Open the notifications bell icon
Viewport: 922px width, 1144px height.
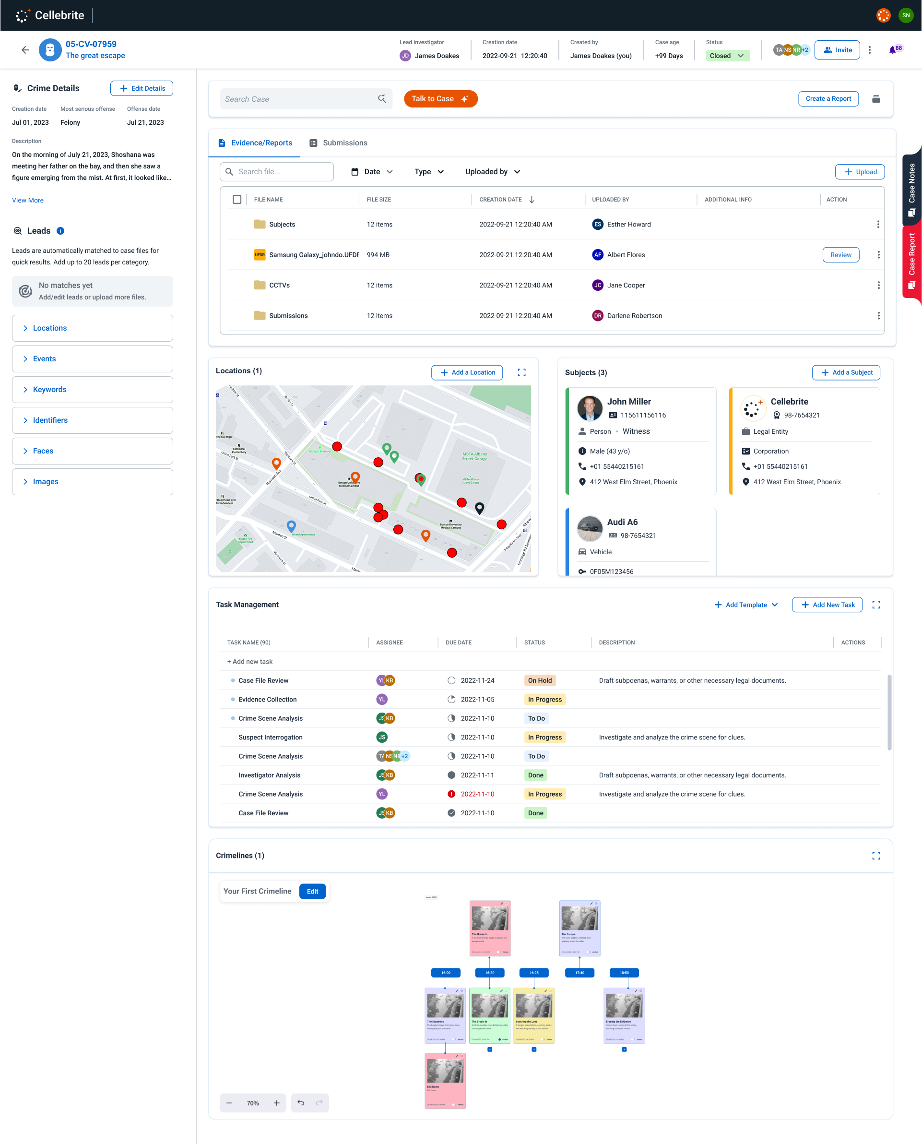coord(892,50)
